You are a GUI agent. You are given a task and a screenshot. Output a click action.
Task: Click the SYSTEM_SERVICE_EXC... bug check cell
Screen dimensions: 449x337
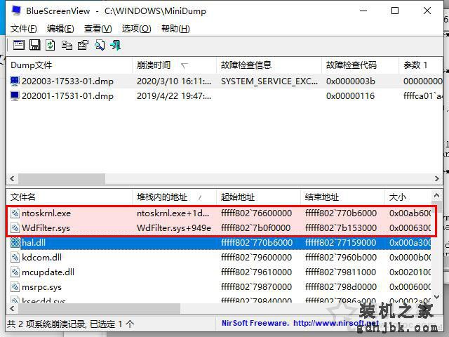click(269, 81)
